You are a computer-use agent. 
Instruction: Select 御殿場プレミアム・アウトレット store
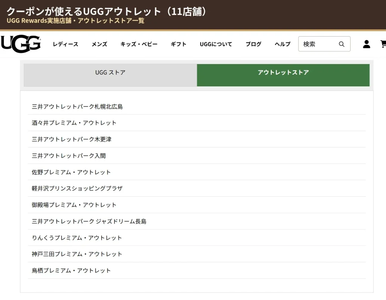coord(197,205)
